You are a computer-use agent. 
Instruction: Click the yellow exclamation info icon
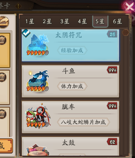18,6
